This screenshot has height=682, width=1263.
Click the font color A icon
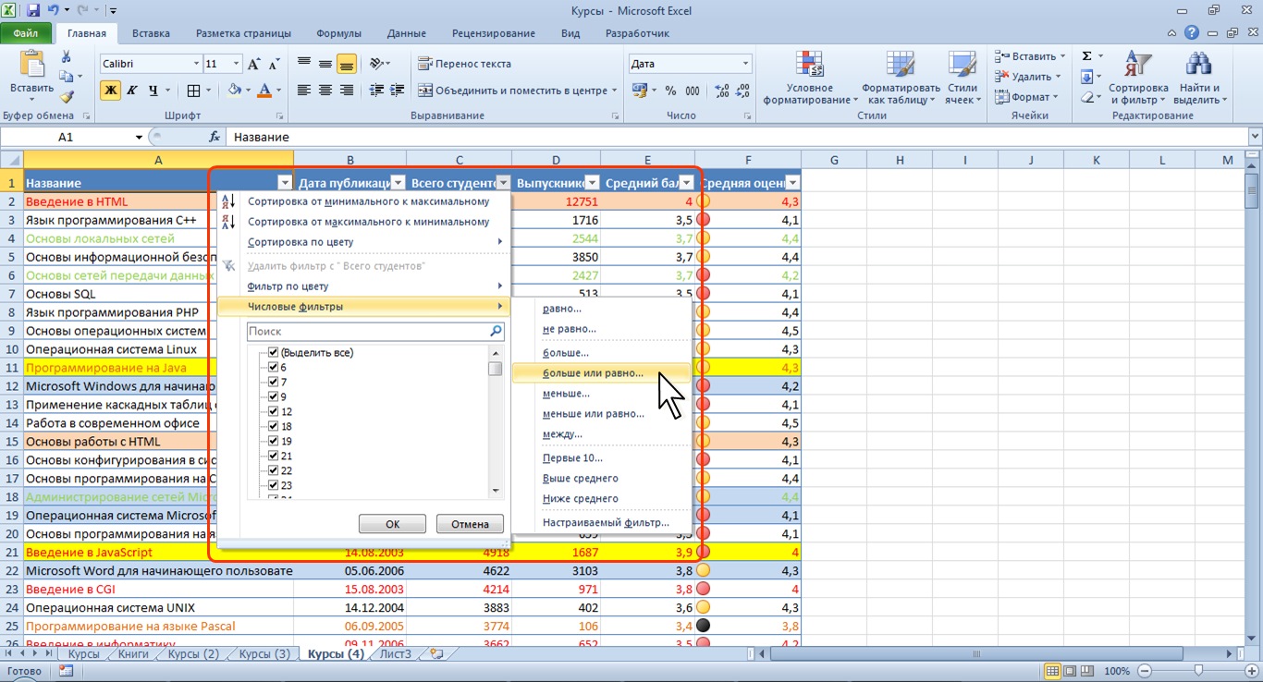[265, 91]
